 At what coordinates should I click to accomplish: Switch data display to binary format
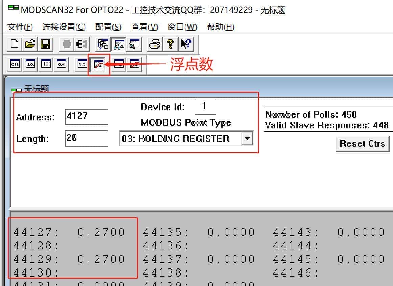click(14, 64)
